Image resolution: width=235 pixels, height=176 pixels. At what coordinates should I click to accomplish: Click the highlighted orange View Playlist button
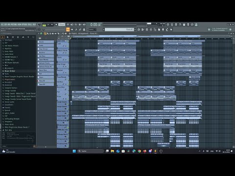pos(68,29)
